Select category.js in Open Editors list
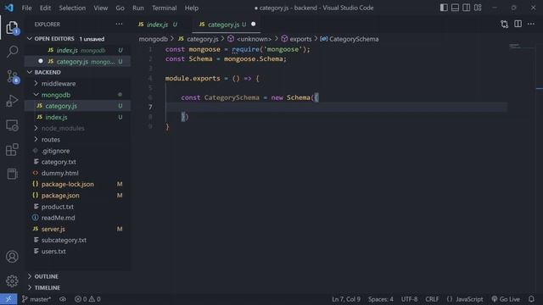The width and height of the screenshot is (543, 305). 77,62
